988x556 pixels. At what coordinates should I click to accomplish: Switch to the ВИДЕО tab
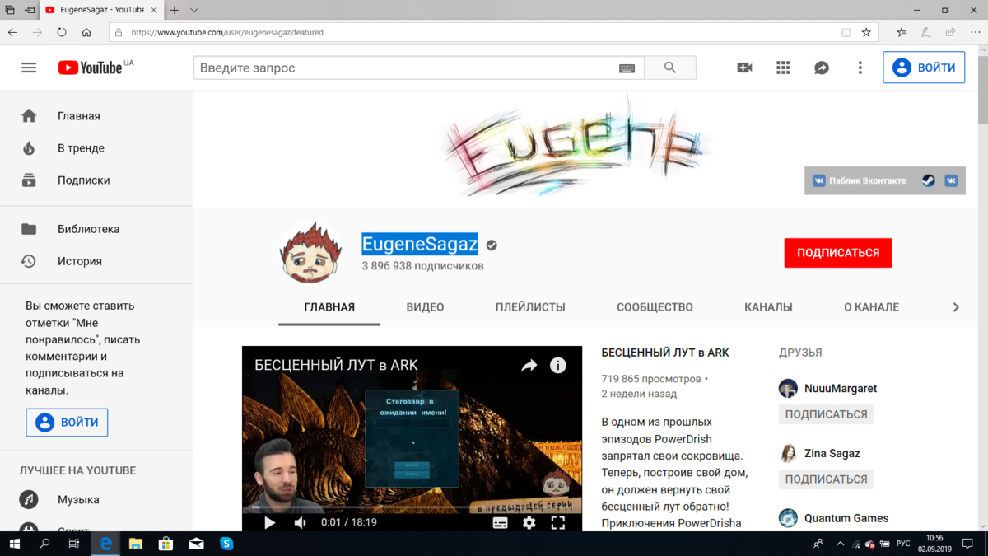point(425,307)
